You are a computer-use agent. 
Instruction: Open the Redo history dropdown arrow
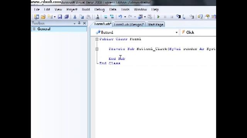pos(135,17)
